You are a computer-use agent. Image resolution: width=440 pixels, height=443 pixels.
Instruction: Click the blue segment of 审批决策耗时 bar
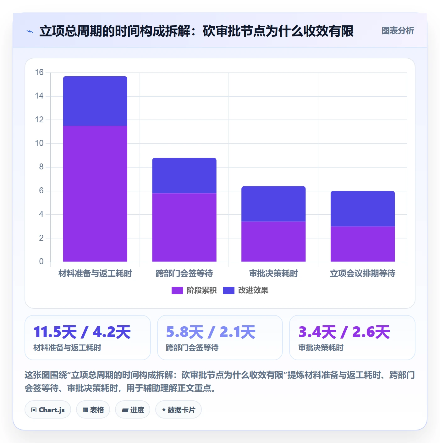(273, 204)
